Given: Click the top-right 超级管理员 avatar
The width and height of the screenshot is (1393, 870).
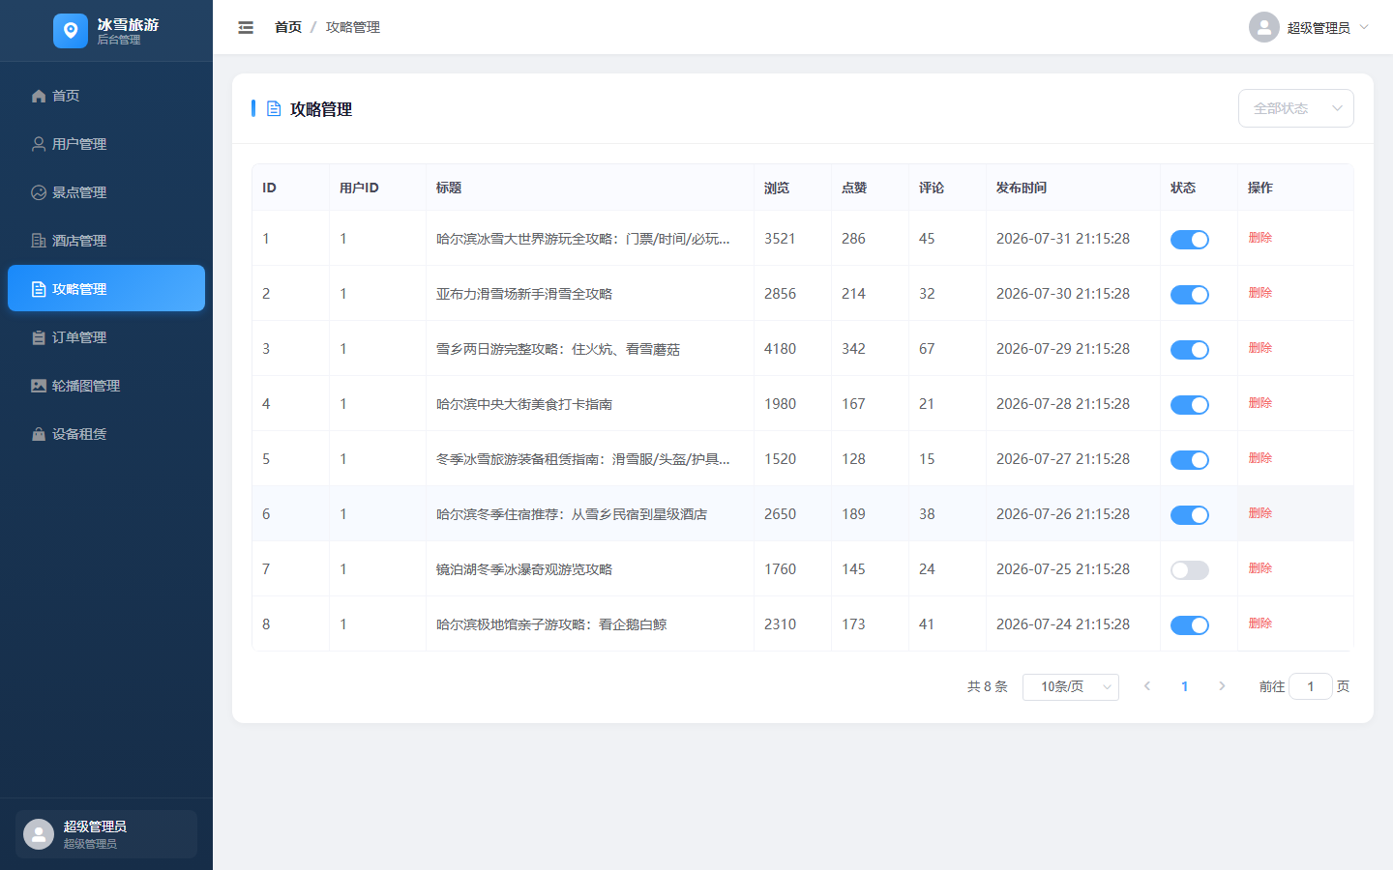Looking at the screenshot, I should pos(1264,27).
